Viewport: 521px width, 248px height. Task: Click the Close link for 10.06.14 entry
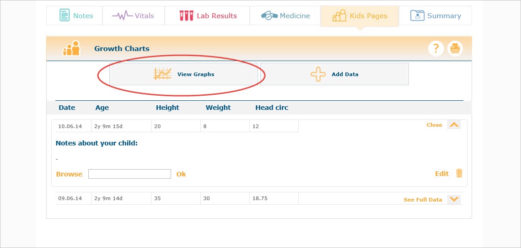(x=434, y=125)
